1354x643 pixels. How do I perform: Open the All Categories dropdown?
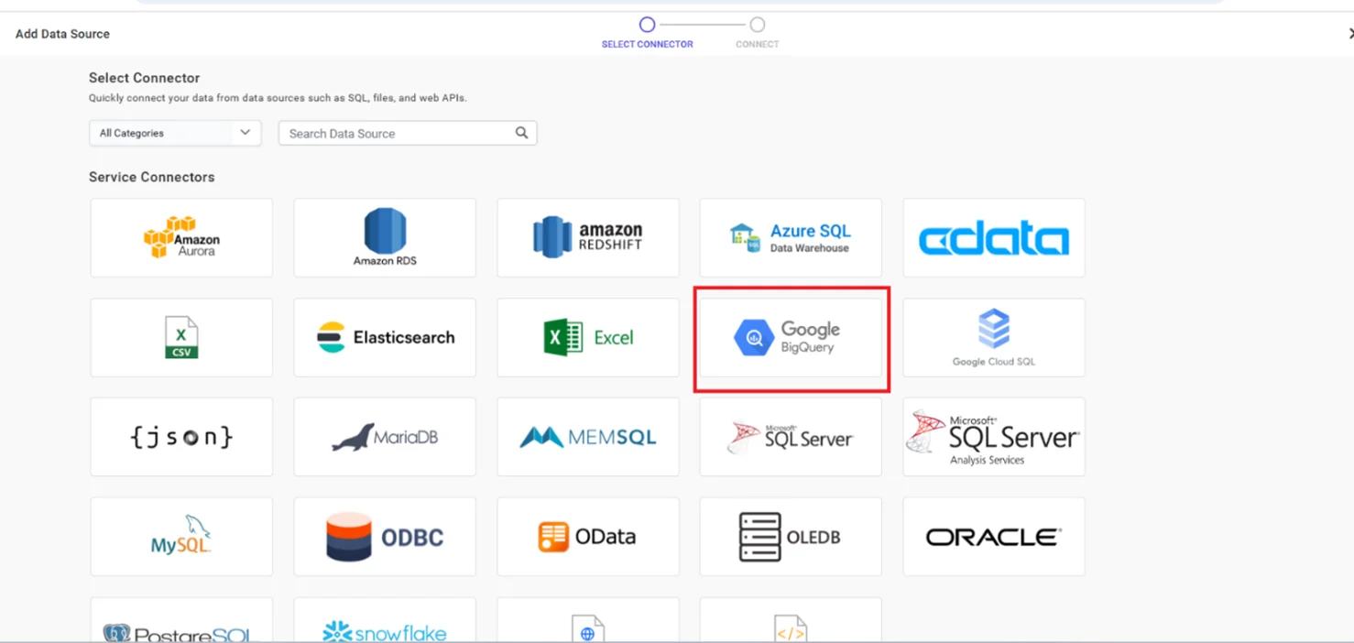(174, 133)
